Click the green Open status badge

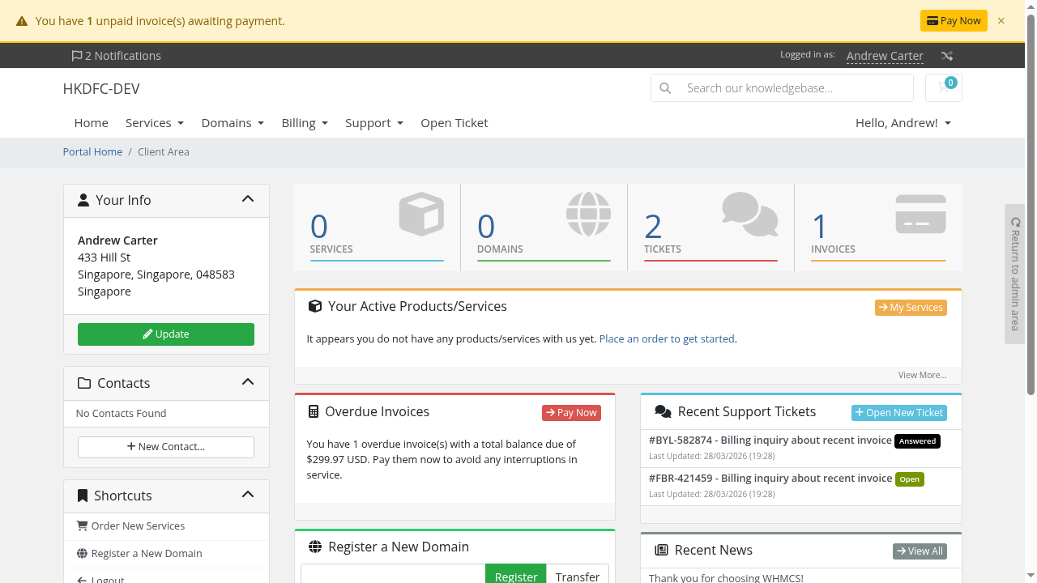[910, 479]
